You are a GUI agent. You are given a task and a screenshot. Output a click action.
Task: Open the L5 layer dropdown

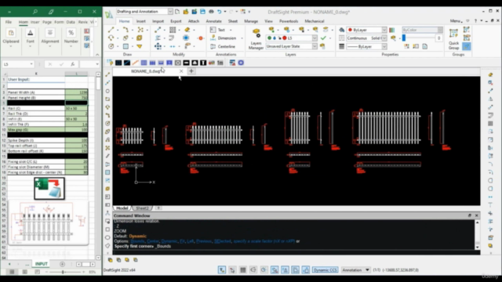[315, 38]
